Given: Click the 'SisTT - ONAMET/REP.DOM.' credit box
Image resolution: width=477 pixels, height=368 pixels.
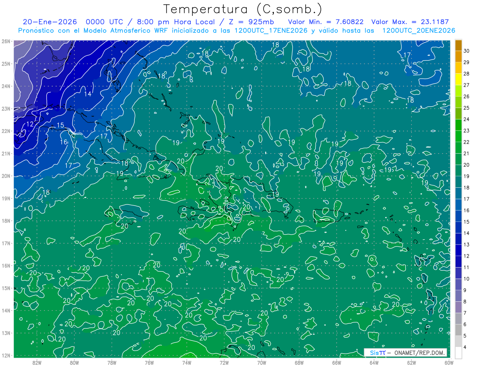Looking at the screenshot, I should coord(406,353).
